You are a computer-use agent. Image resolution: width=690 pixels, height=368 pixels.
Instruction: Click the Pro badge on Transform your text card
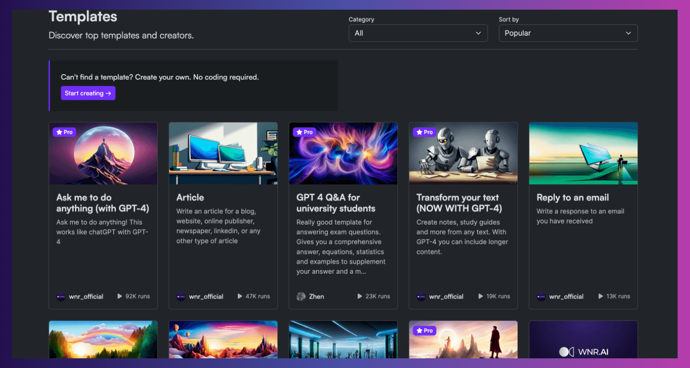click(x=425, y=132)
